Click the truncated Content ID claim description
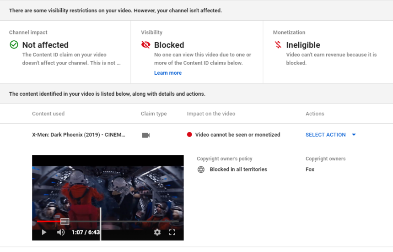Viewport: 393px width, 252px height. pos(71,59)
